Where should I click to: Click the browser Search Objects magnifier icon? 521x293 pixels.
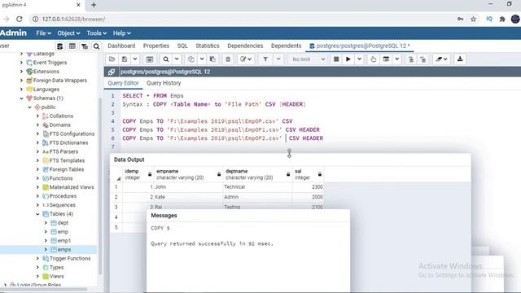pyautogui.click(x=96, y=46)
